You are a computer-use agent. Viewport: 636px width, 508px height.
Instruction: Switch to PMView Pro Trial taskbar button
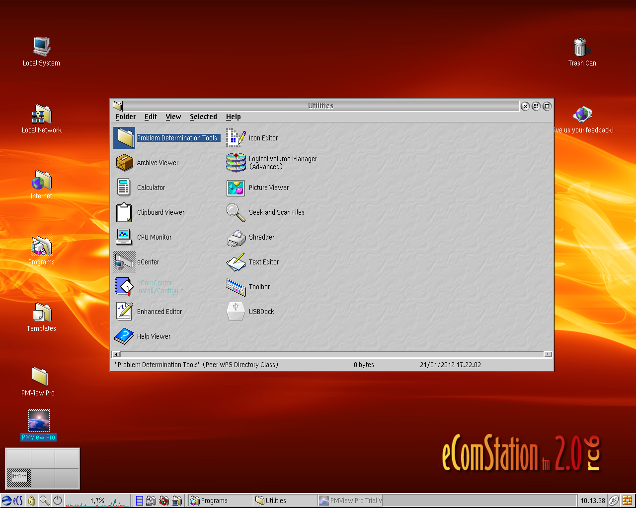pos(350,501)
